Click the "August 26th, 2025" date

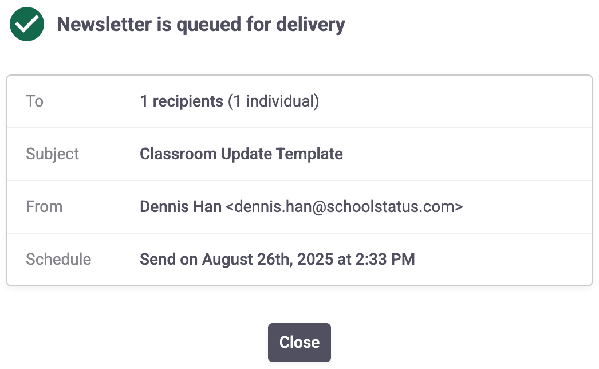[267, 260]
